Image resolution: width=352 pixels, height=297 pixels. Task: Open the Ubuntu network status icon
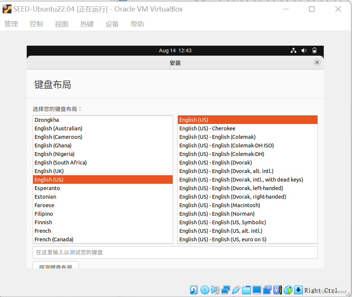point(293,50)
